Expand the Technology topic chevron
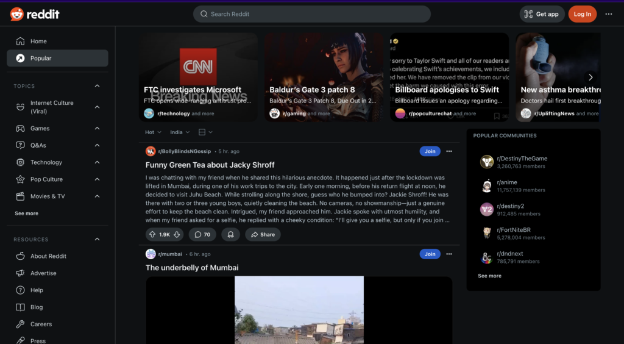 coord(97,162)
